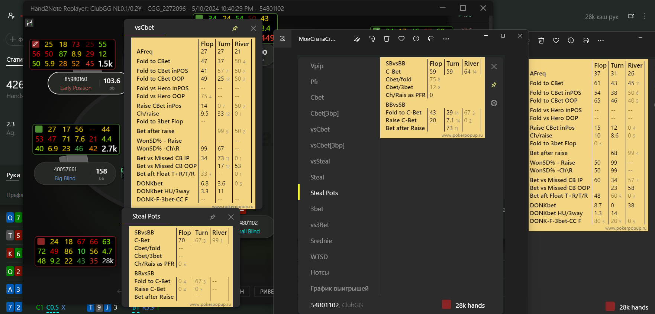Click share icon next to 28k кэш рук
Image resolution: width=655 pixels, height=314 pixels.
(x=631, y=16)
